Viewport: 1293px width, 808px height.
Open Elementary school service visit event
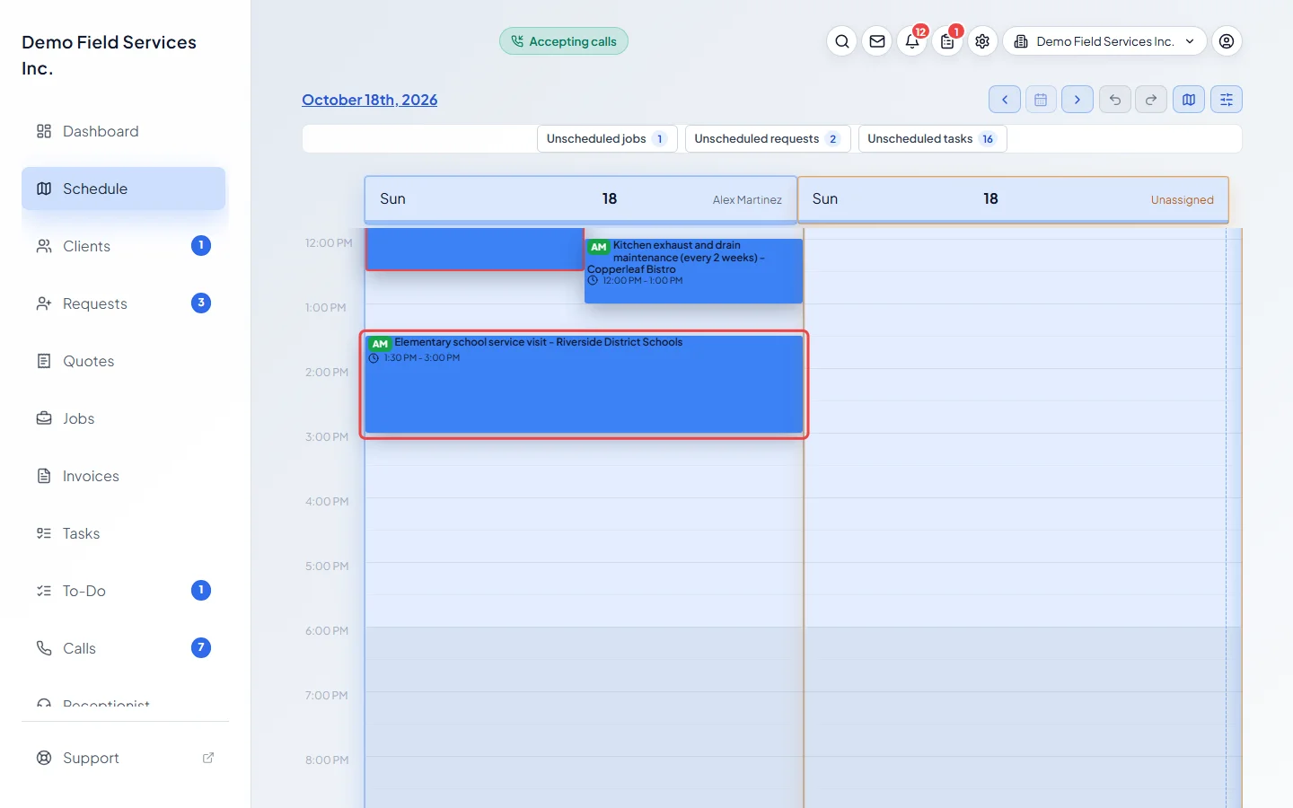(x=584, y=384)
